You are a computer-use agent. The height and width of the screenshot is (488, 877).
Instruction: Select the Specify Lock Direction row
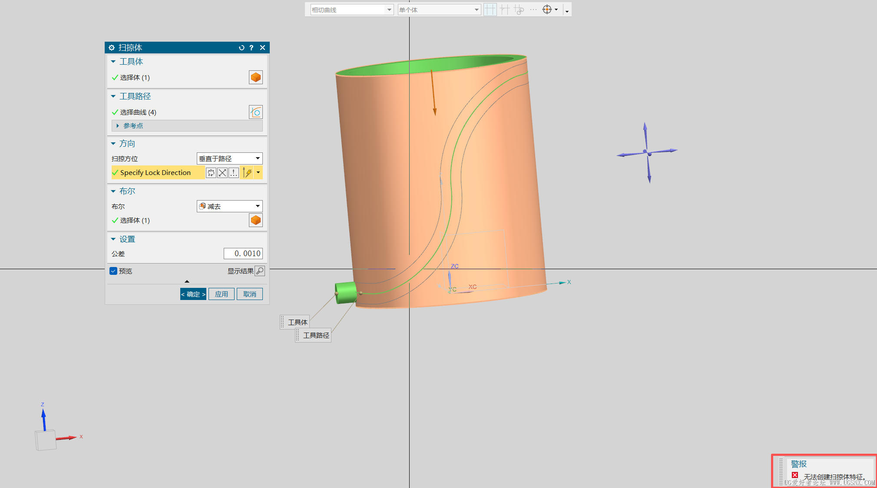tap(158, 173)
